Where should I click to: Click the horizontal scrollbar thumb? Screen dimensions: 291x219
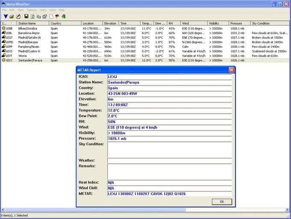click(95, 210)
